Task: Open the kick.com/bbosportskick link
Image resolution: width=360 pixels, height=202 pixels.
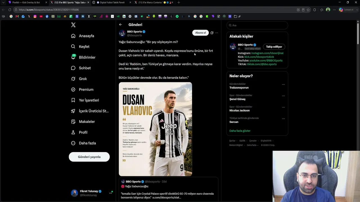Action: tap(259, 57)
